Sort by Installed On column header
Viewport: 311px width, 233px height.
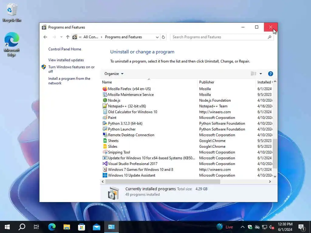point(265,82)
